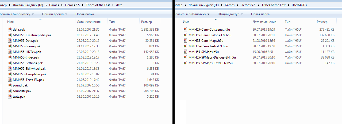This screenshot has width=342, height=124.
Task: Click date 05.12.2017 14:40 of Creaturepedia
Action: tap(88, 35)
